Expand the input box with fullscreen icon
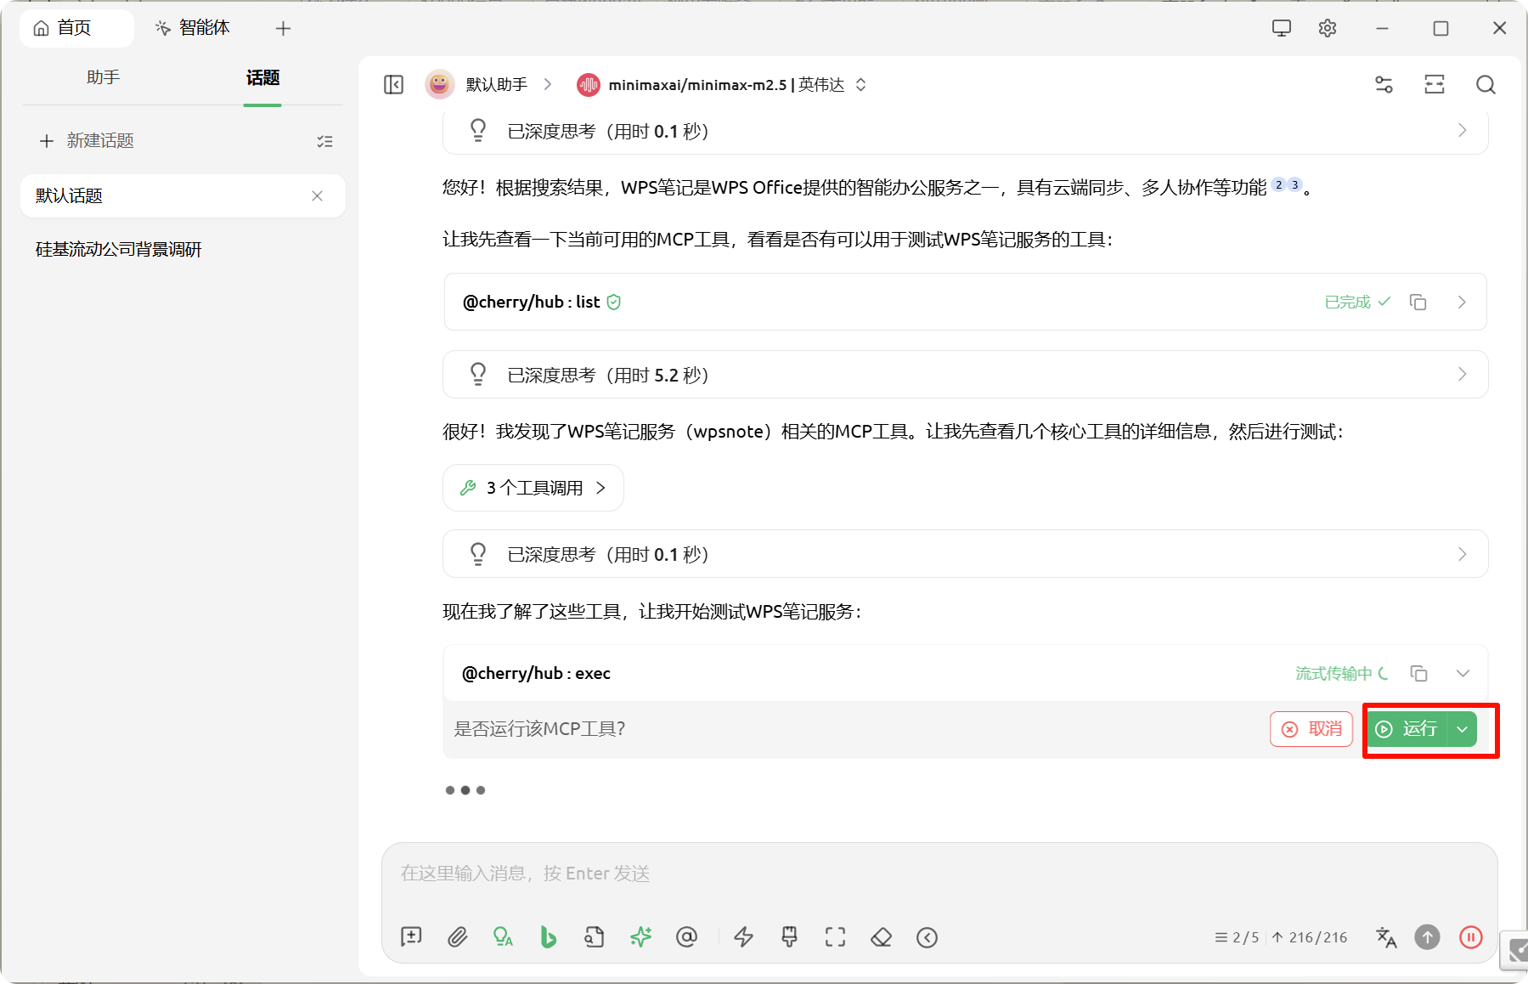This screenshot has width=1528, height=984. pyautogui.click(x=836, y=936)
